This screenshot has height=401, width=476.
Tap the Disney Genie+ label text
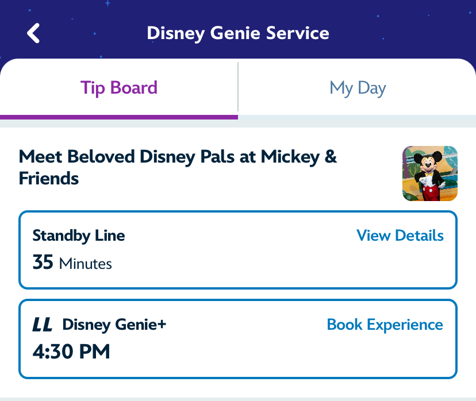point(114,325)
